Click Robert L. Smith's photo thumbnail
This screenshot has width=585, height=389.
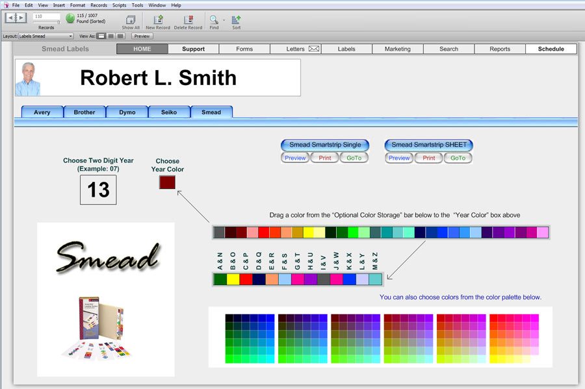pos(28,79)
